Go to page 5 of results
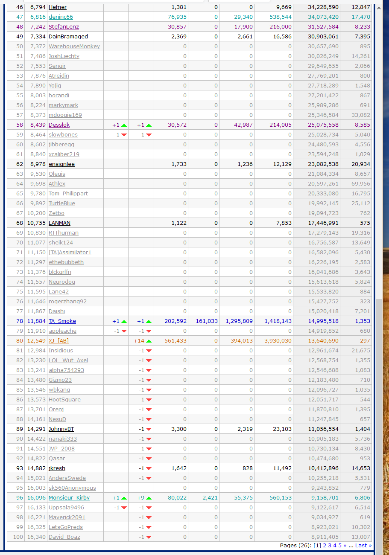Viewport: 389px width, 555px height. (x=340, y=545)
